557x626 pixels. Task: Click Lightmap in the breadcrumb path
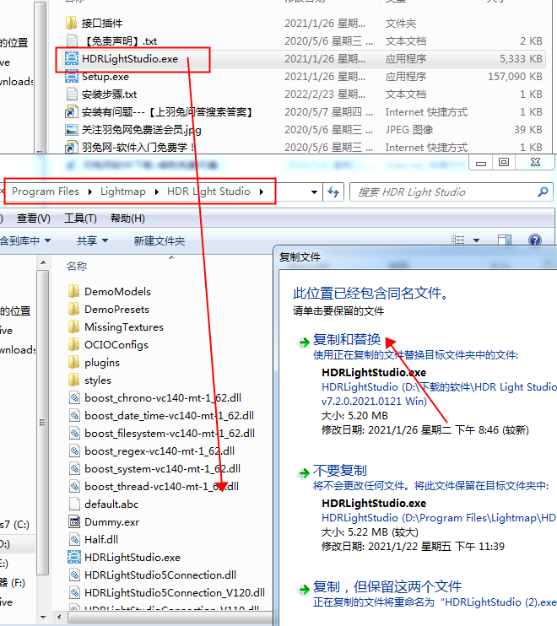122,192
